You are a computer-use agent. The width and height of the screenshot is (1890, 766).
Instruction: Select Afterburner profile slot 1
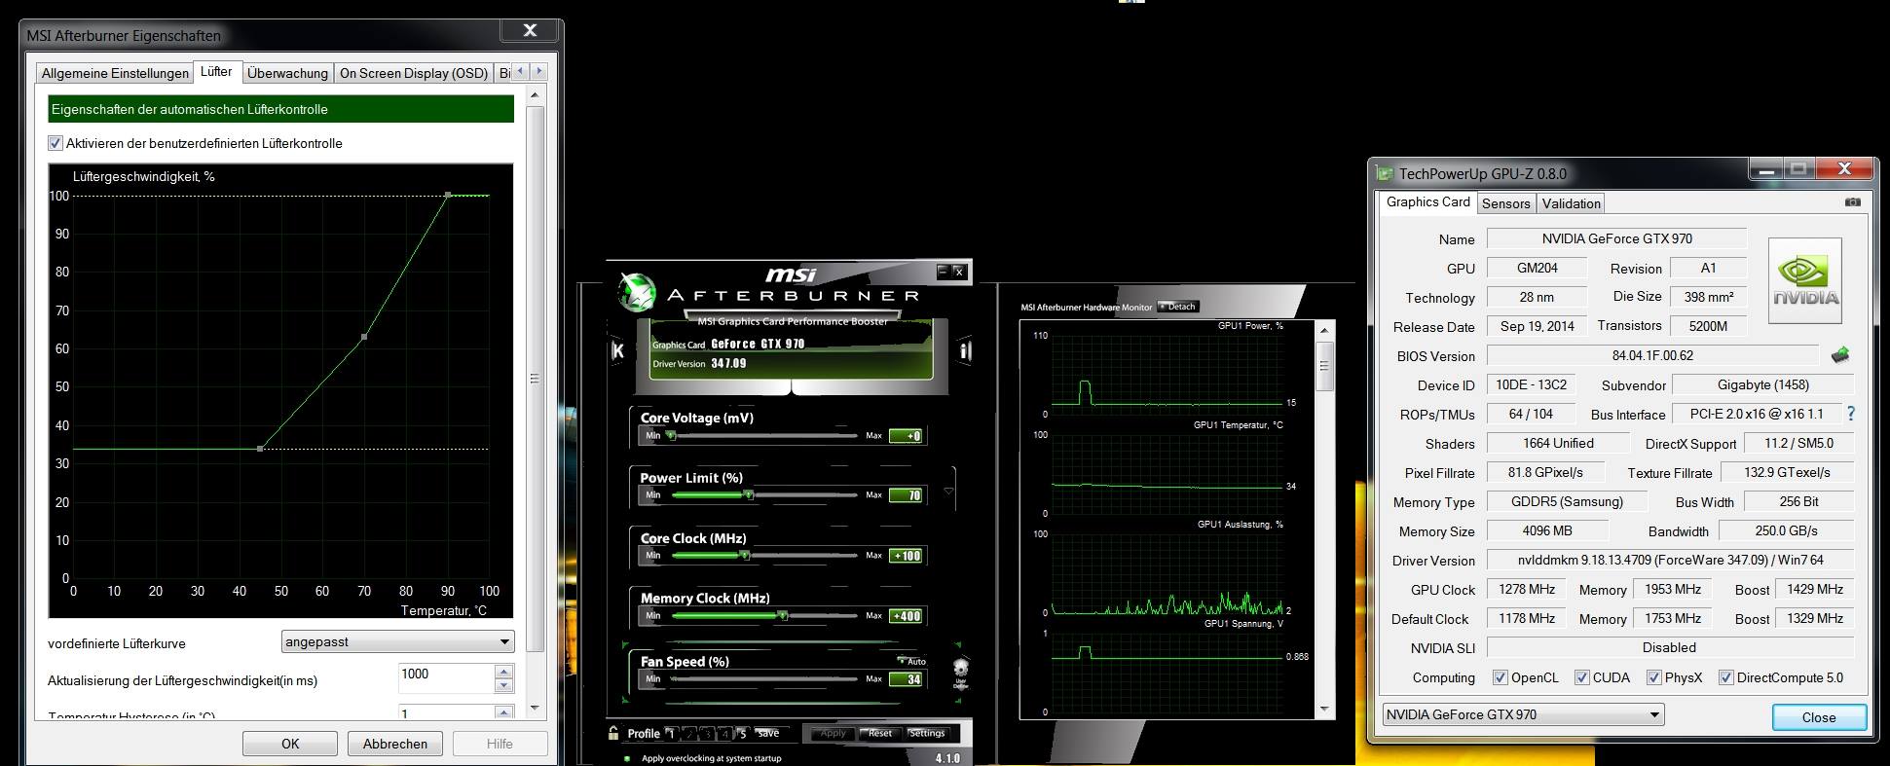click(x=672, y=734)
